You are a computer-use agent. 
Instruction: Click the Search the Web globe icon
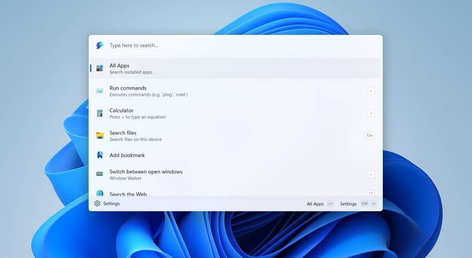click(x=100, y=193)
